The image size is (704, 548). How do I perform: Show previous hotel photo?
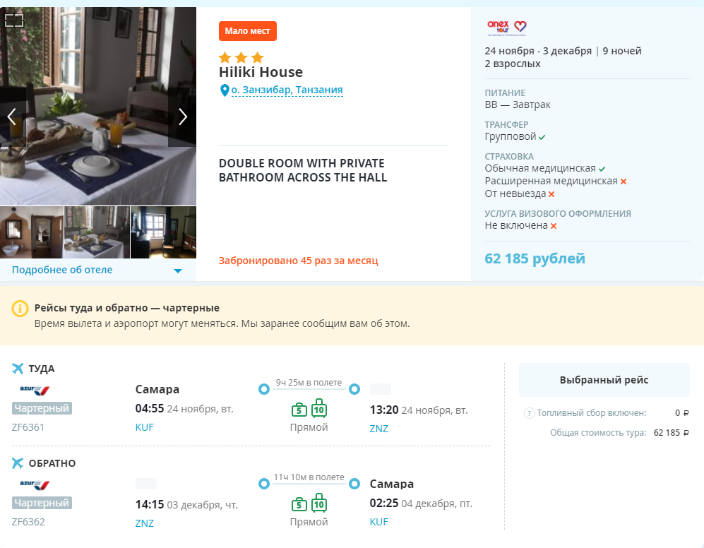click(12, 117)
